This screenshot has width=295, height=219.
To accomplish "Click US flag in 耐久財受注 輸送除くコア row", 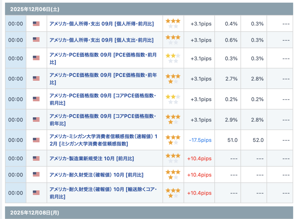I will coord(36,193).
